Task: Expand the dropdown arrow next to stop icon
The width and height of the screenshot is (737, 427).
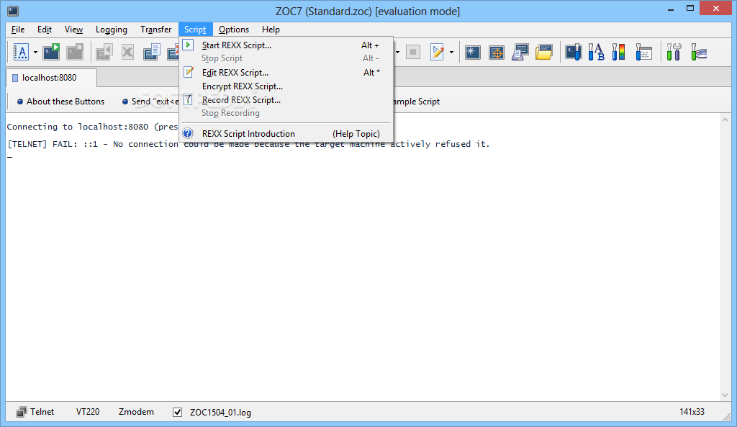Action: click(x=397, y=52)
